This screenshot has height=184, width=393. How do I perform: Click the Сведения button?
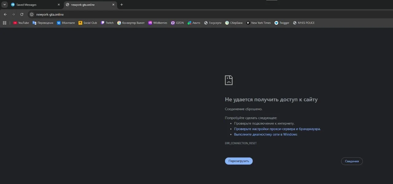(352, 161)
